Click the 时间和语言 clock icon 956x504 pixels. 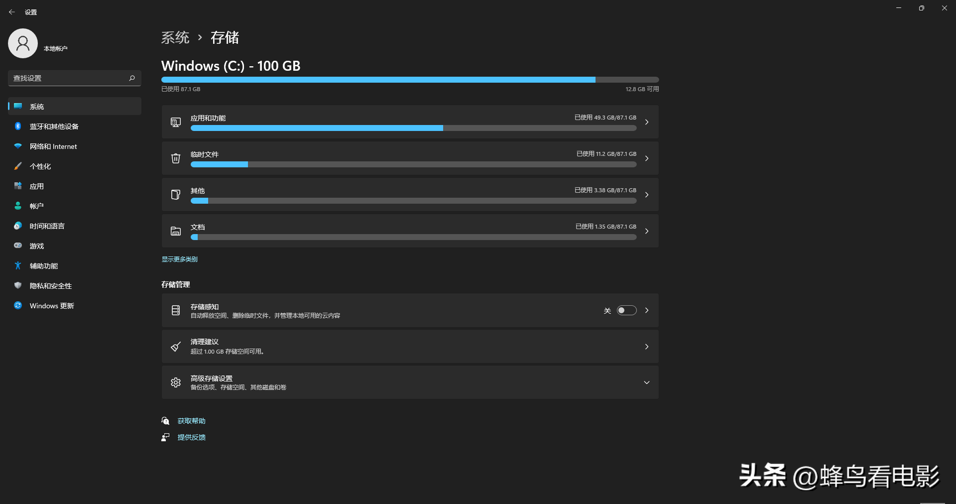(18, 226)
